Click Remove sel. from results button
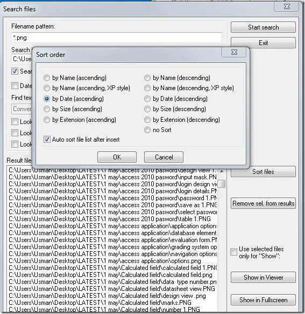305x314 pixels. (263, 203)
